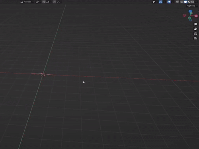Toggle proportional editing

click(54, 2)
